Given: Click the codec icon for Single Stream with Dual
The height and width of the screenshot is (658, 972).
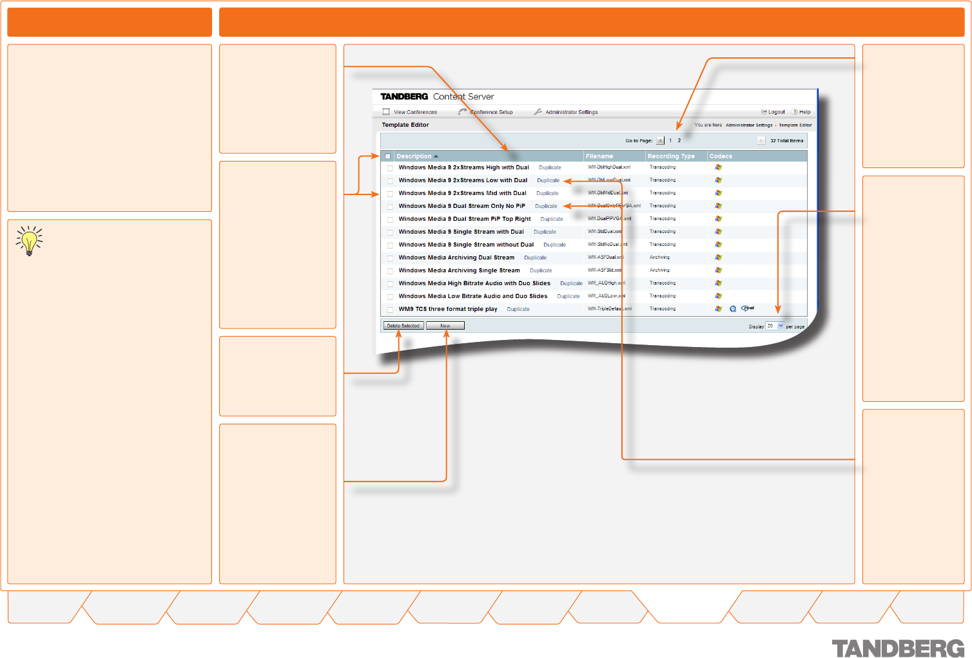Looking at the screenshot, I should 718,232.
